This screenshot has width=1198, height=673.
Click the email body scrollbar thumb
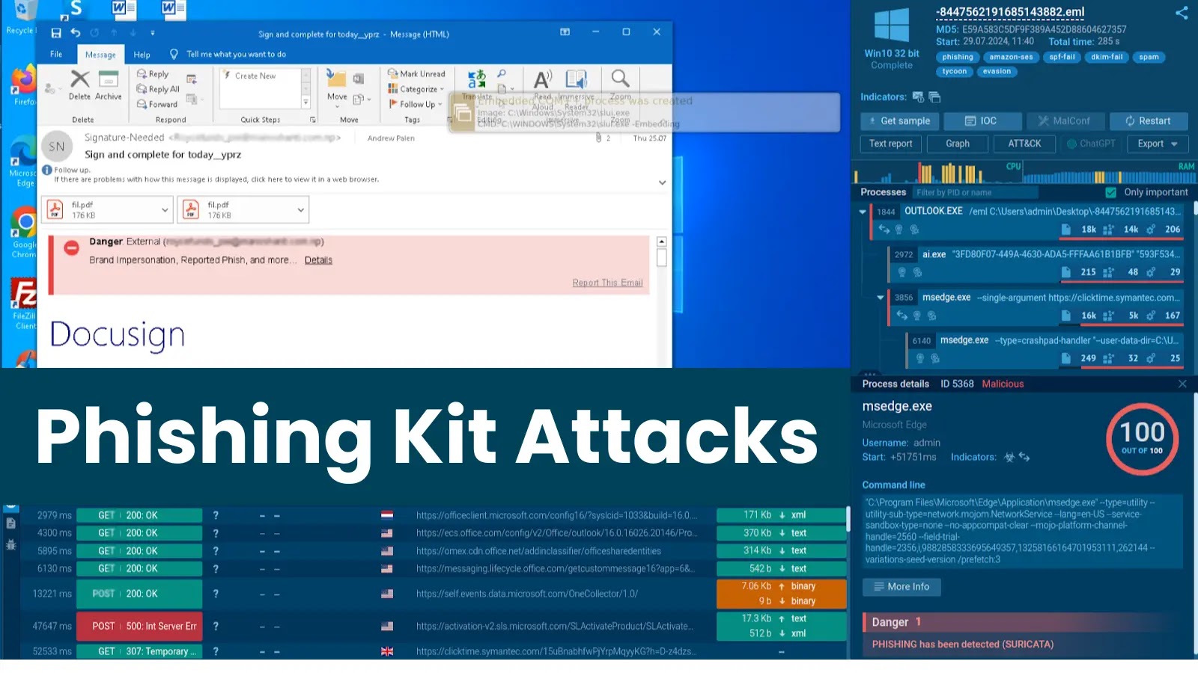pyautogui.click(x=662, y=258)
